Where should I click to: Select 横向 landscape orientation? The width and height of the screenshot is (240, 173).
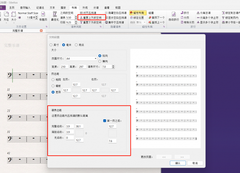100,61
